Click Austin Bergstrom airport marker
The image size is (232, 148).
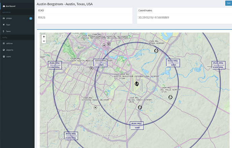click(x=137, y=84)
